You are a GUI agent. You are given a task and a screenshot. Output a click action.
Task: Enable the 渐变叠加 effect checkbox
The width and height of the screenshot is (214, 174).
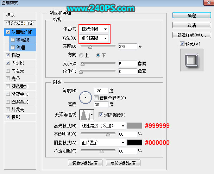[8, 94]
